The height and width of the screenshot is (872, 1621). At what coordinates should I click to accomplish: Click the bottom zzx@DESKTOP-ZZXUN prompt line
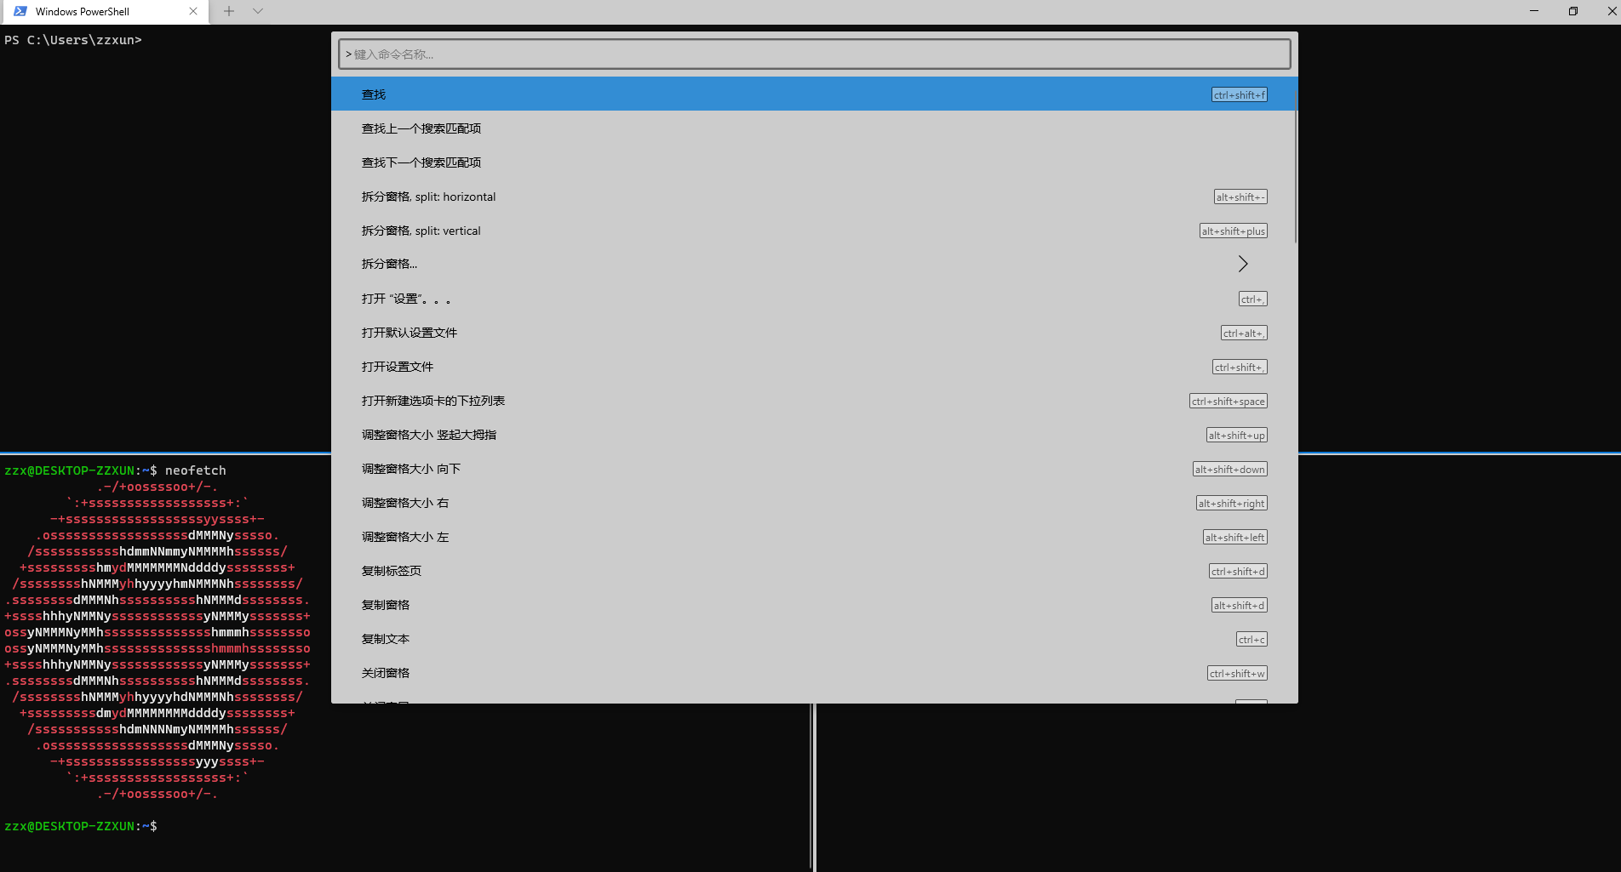point(81,826)
